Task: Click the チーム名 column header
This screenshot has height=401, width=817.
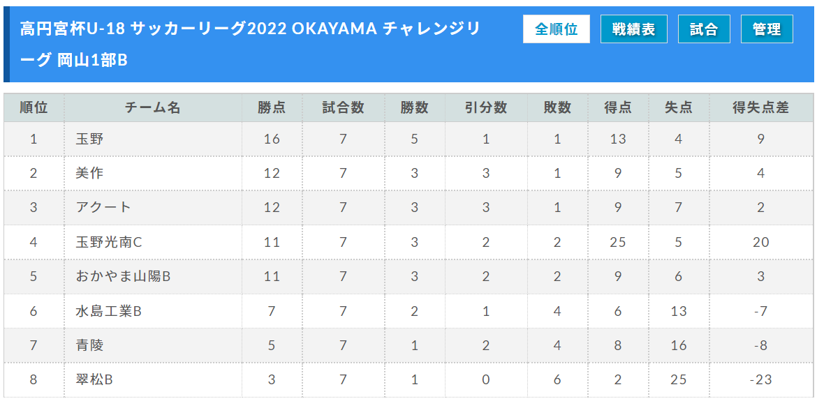Action: pos(153,107)
